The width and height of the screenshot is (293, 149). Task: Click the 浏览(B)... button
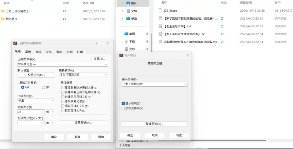pos(100,59)
